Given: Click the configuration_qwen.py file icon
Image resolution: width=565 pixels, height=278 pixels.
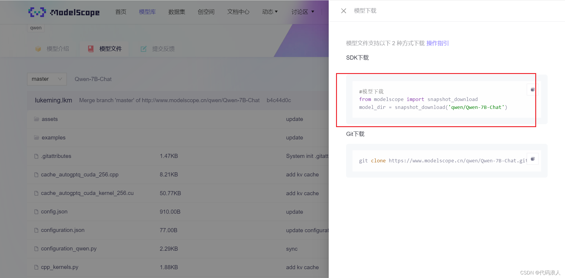Looking at the screenshot, I should (x=36, y=249).
